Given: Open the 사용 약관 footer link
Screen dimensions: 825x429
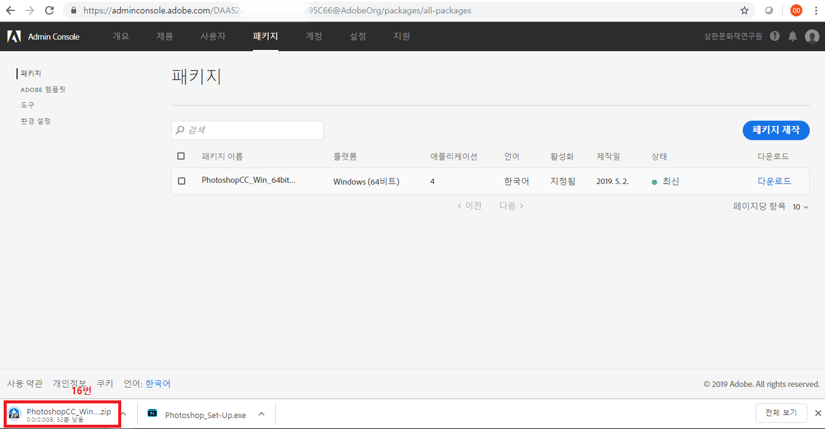Looking at the screenshot, I should (25, 383).
